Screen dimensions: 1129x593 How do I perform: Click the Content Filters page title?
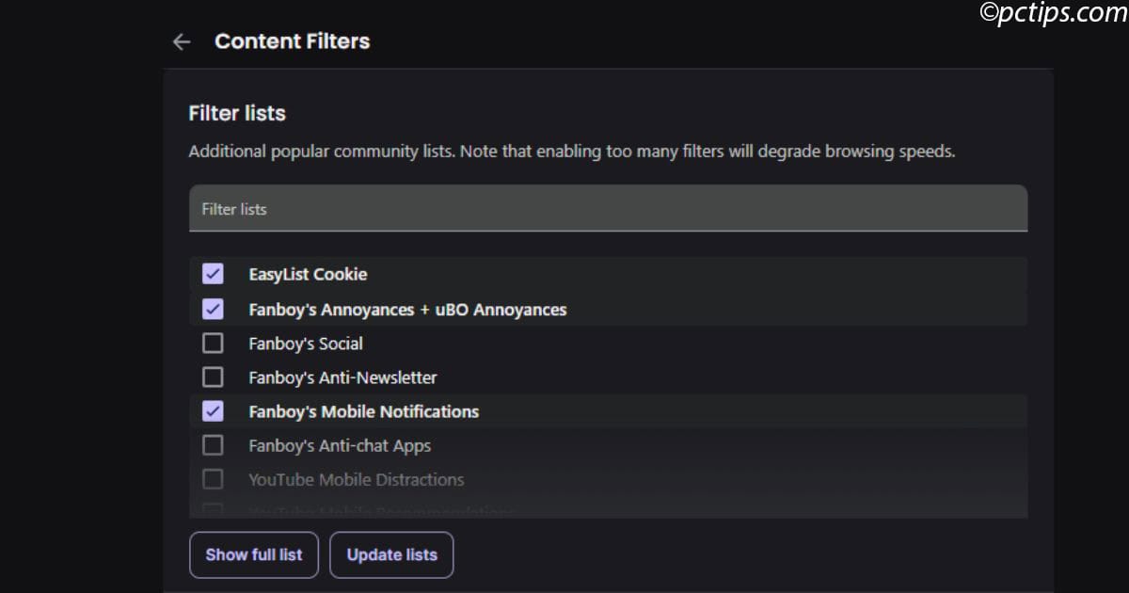tap(292, 41)
